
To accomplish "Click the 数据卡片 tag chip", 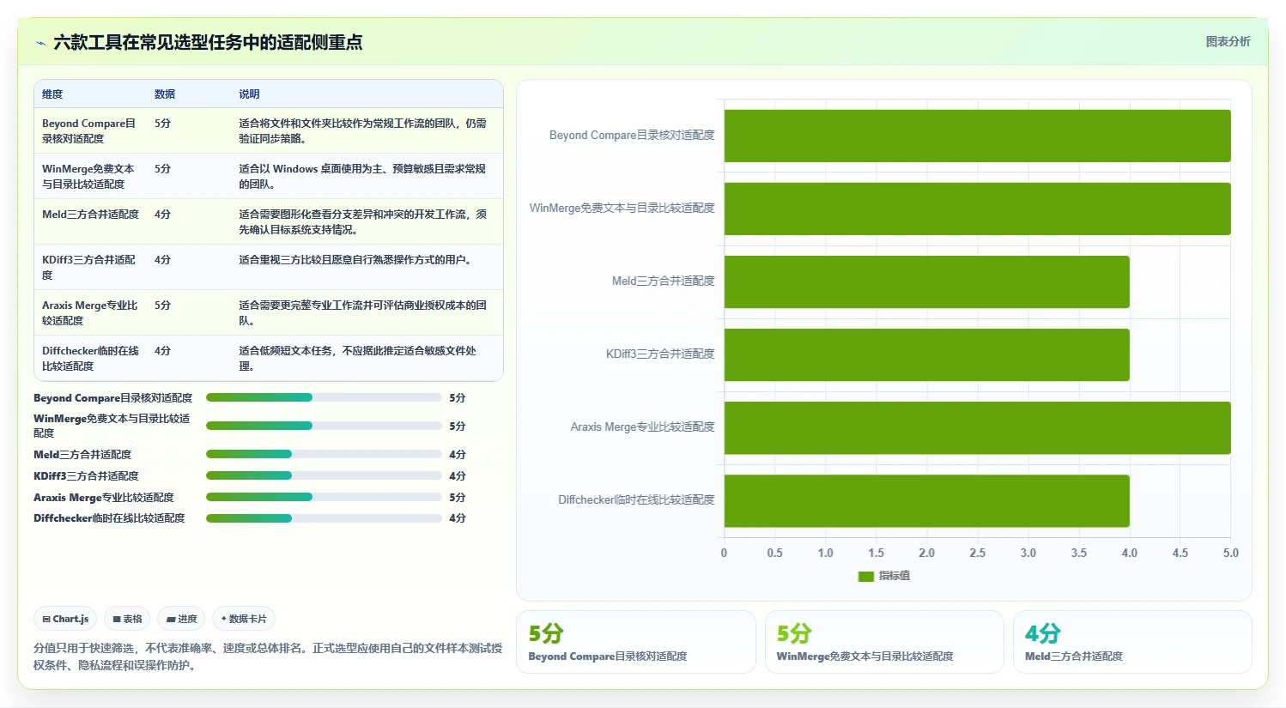I will coord(244,619).
